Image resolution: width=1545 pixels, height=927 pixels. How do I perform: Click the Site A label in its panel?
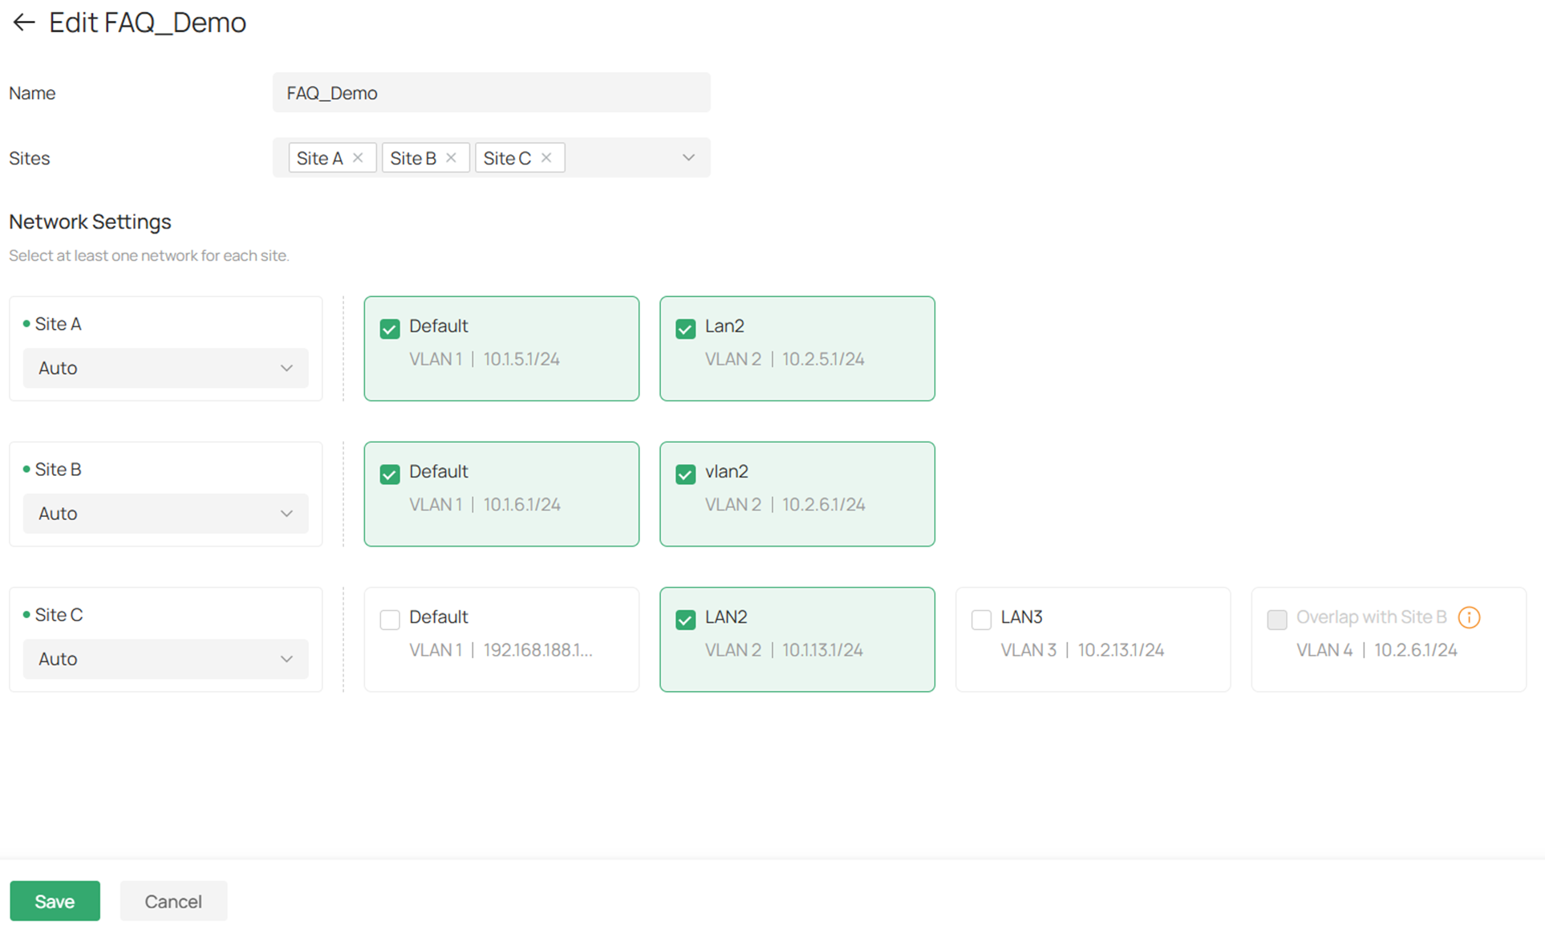pos(58,324)
